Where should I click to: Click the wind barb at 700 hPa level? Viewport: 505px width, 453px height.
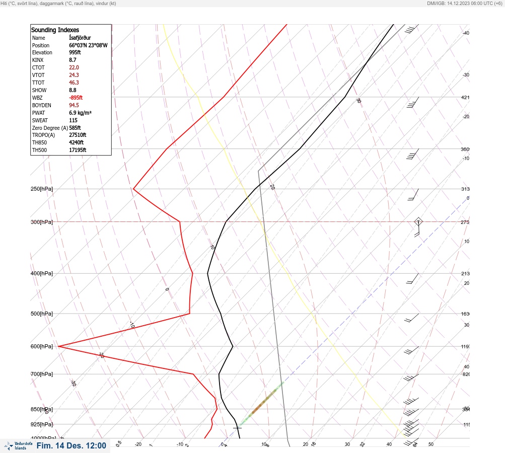411,377
